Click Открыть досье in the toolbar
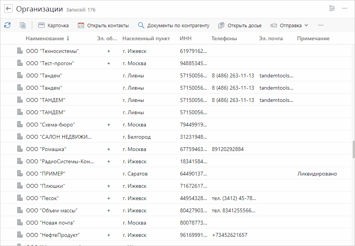The width and height of the screenshot is (355, 246). 240,25
